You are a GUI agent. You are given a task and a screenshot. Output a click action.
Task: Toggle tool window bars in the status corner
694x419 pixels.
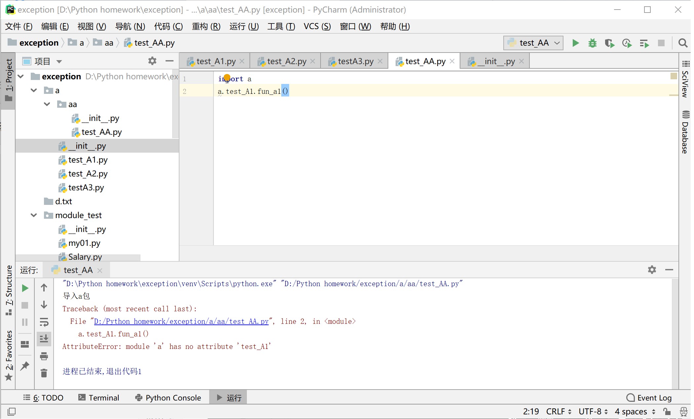pos(12,411)
